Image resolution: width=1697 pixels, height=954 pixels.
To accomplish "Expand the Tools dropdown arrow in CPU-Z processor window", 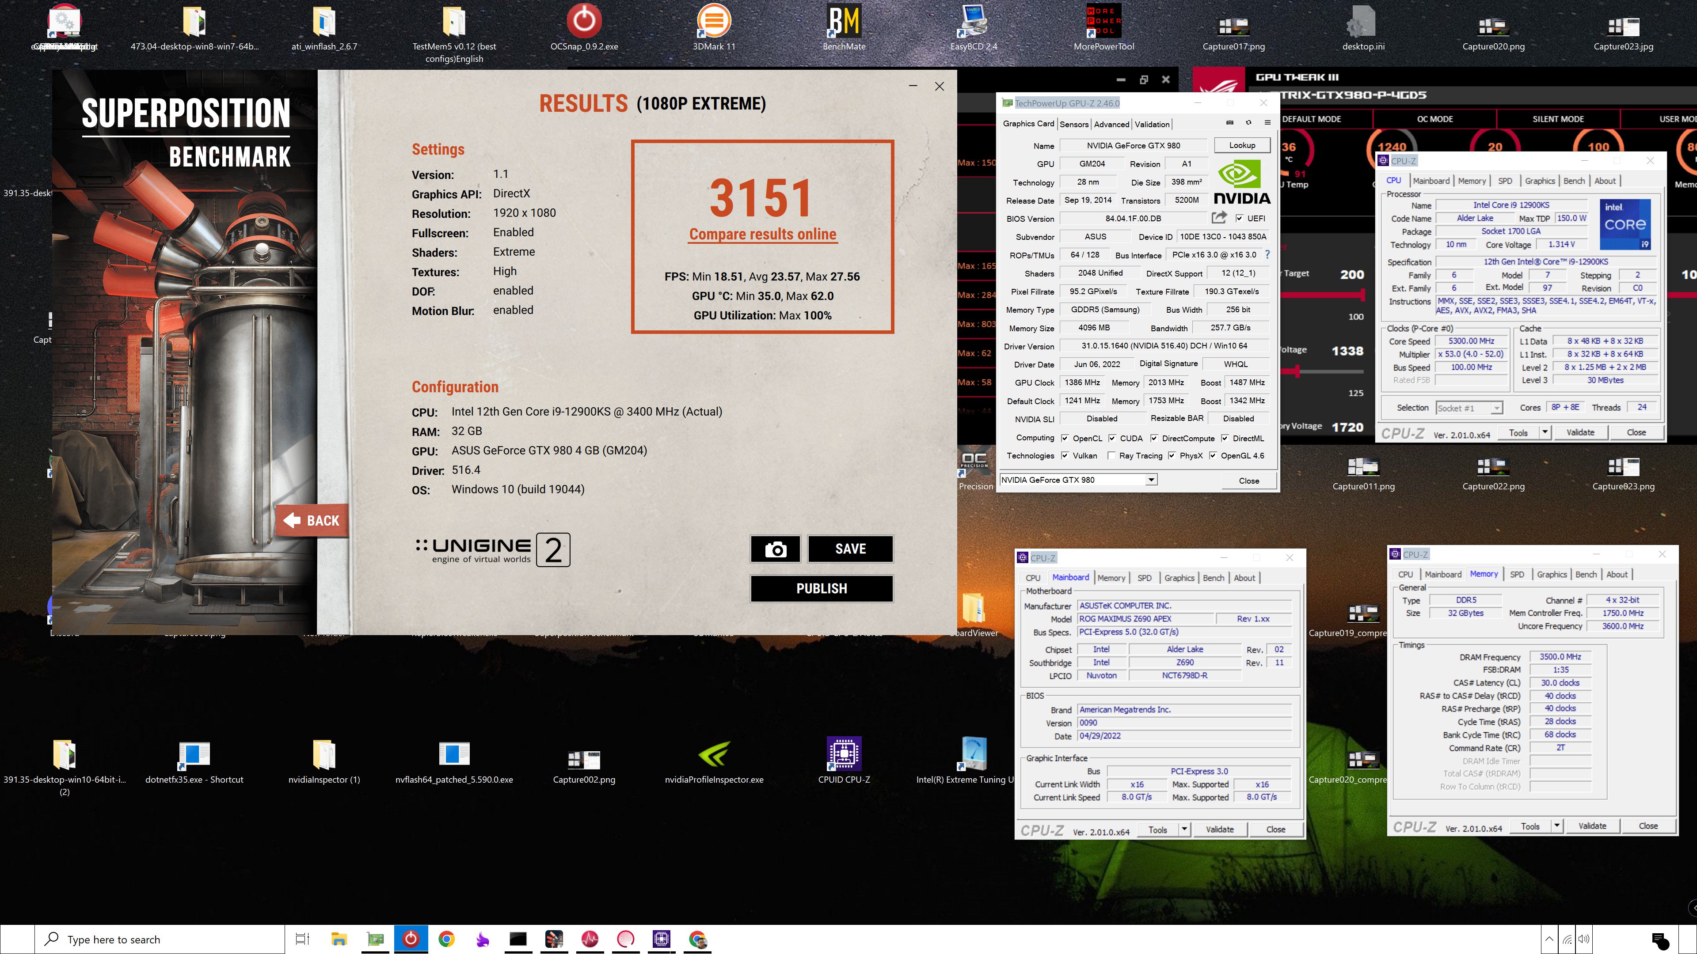I will [1545, 432].
